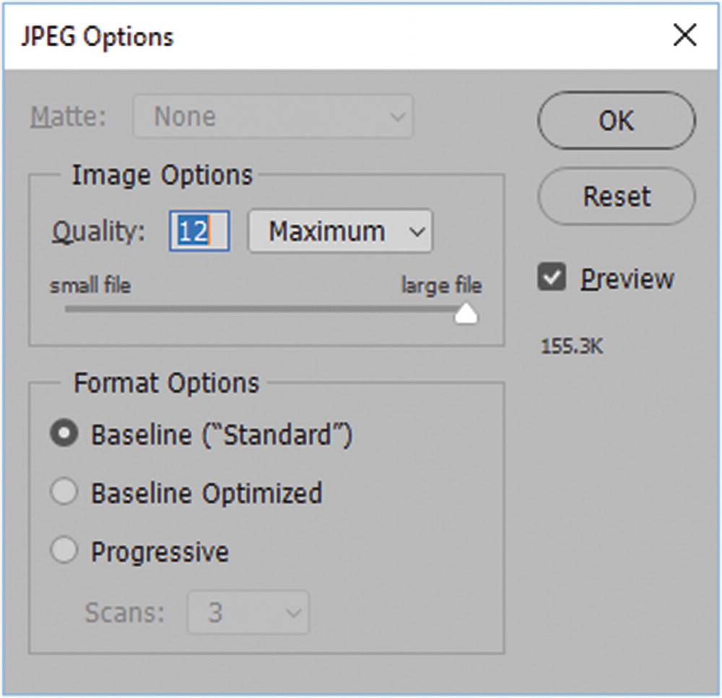The image size is (722, 698).
Task: Click the Matte label text
Action: (68, 117)
